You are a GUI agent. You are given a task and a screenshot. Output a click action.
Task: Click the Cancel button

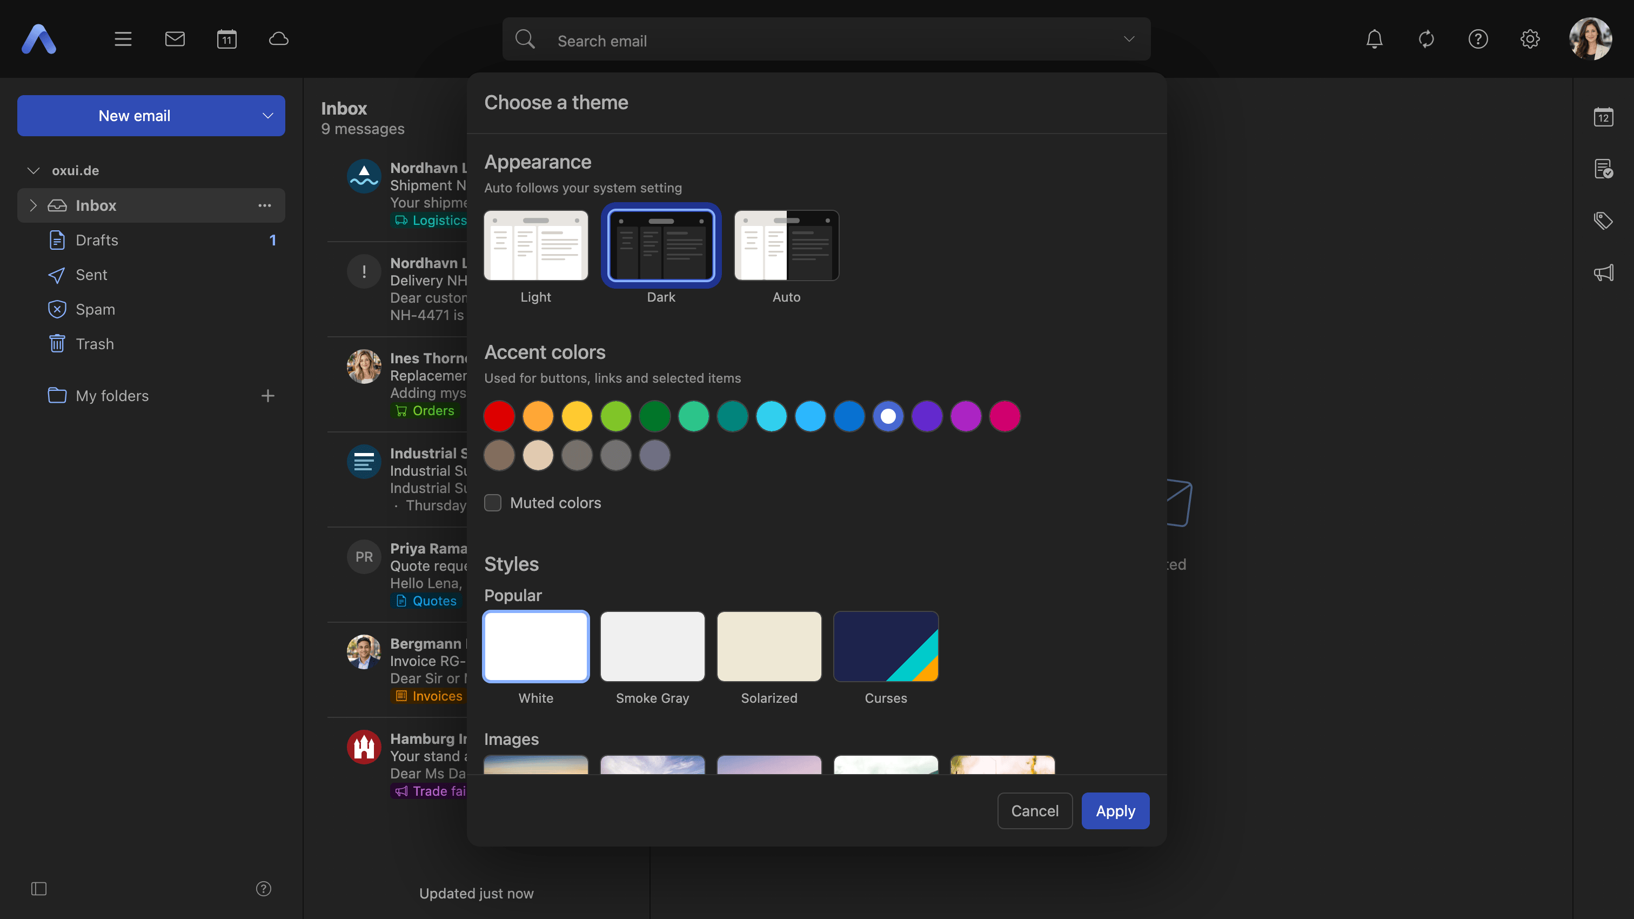click(x=1035, y=811)
